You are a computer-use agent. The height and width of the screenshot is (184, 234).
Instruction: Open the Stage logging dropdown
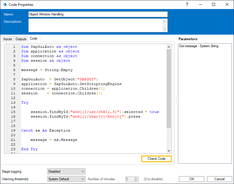click(x=66, y=171)
